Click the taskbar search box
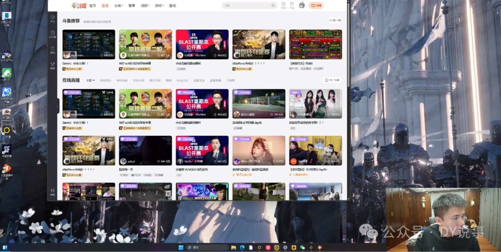 click(x=207, y=247)
